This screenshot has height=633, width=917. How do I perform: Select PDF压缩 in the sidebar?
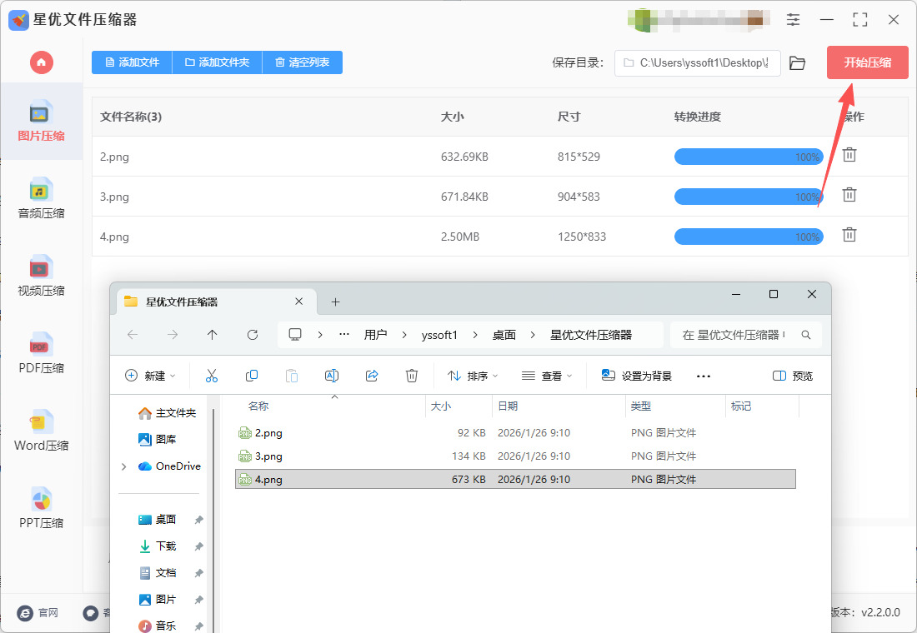point(41,354)
